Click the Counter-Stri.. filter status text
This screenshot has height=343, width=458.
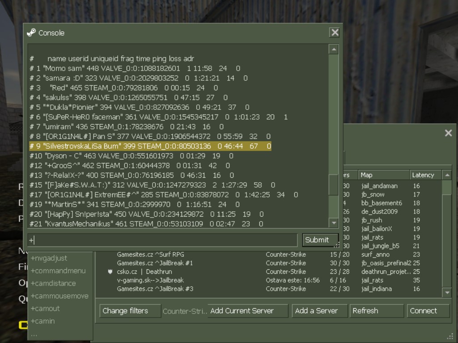pos(185,311)
